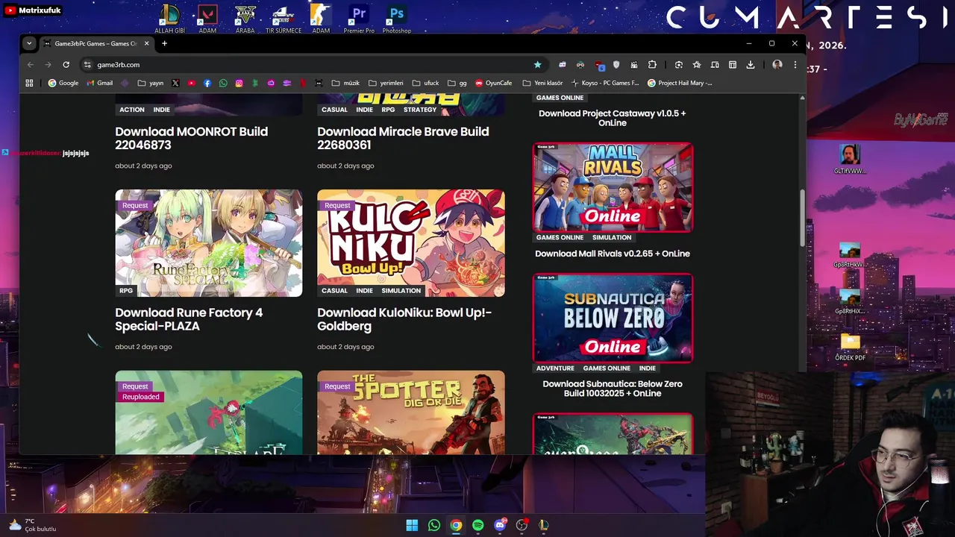Filter by STRATEGY tag under Miracle Brave
This screenshot has height=537, width=955.
coord(420,110)
